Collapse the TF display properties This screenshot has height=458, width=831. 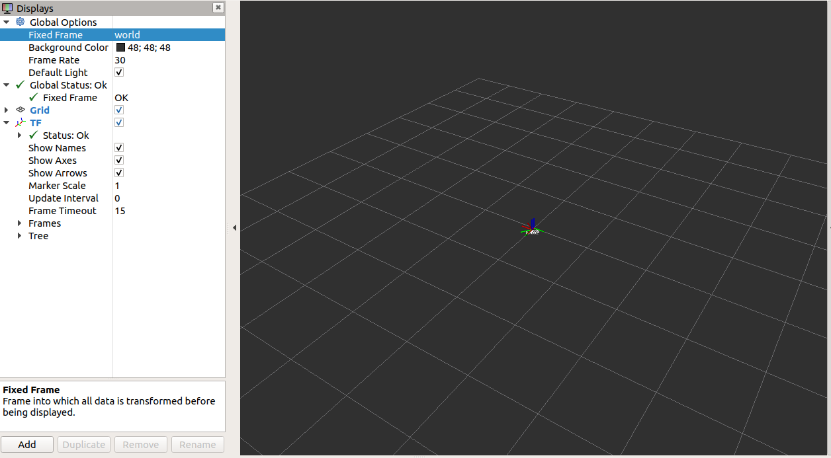[x=7, y=122]
